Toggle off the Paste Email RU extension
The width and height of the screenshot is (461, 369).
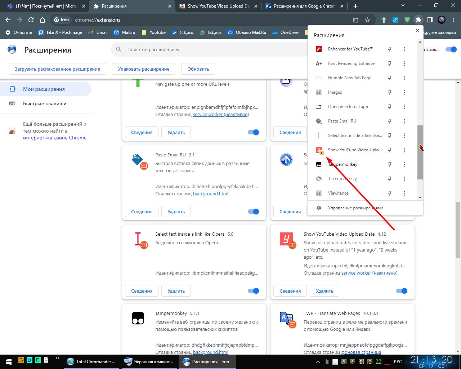[x=253, y=212]
